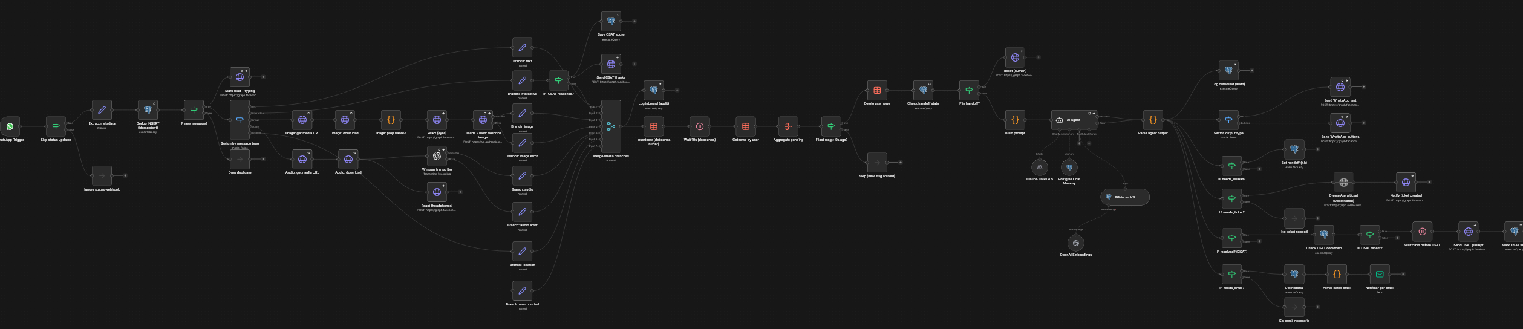Open the Switch output type node
This screenshot has height=329, width=1523.
(x=1228, y=120)
